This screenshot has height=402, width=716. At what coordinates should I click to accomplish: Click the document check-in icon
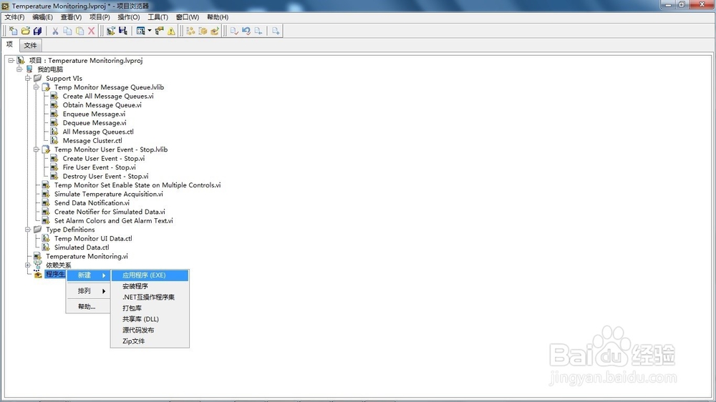click(234, 31)
